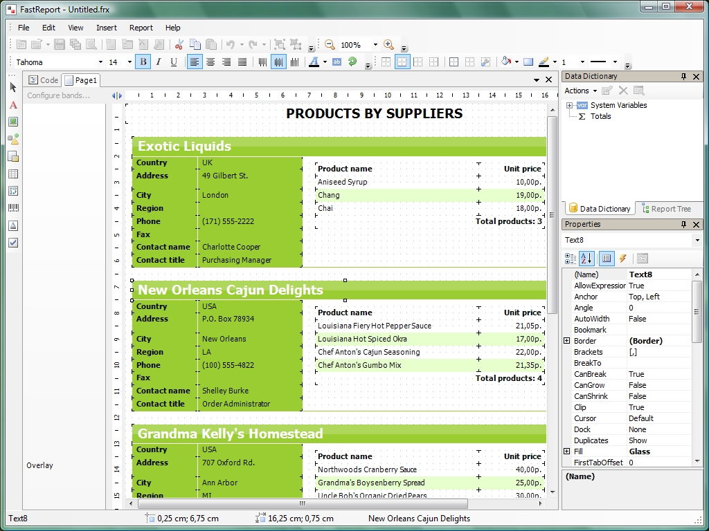Select the 'PRODUCTS BY SUPPLIERS' title text

point(375,113)
